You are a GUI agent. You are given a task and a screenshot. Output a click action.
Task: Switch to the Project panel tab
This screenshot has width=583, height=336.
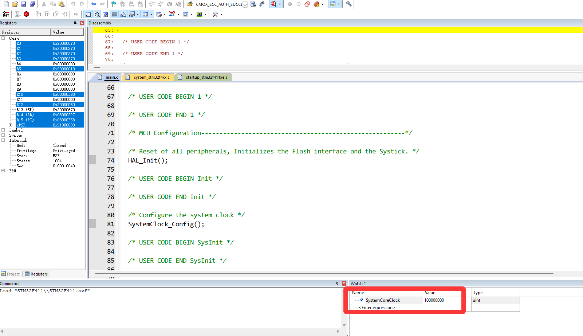coord(11,274)
